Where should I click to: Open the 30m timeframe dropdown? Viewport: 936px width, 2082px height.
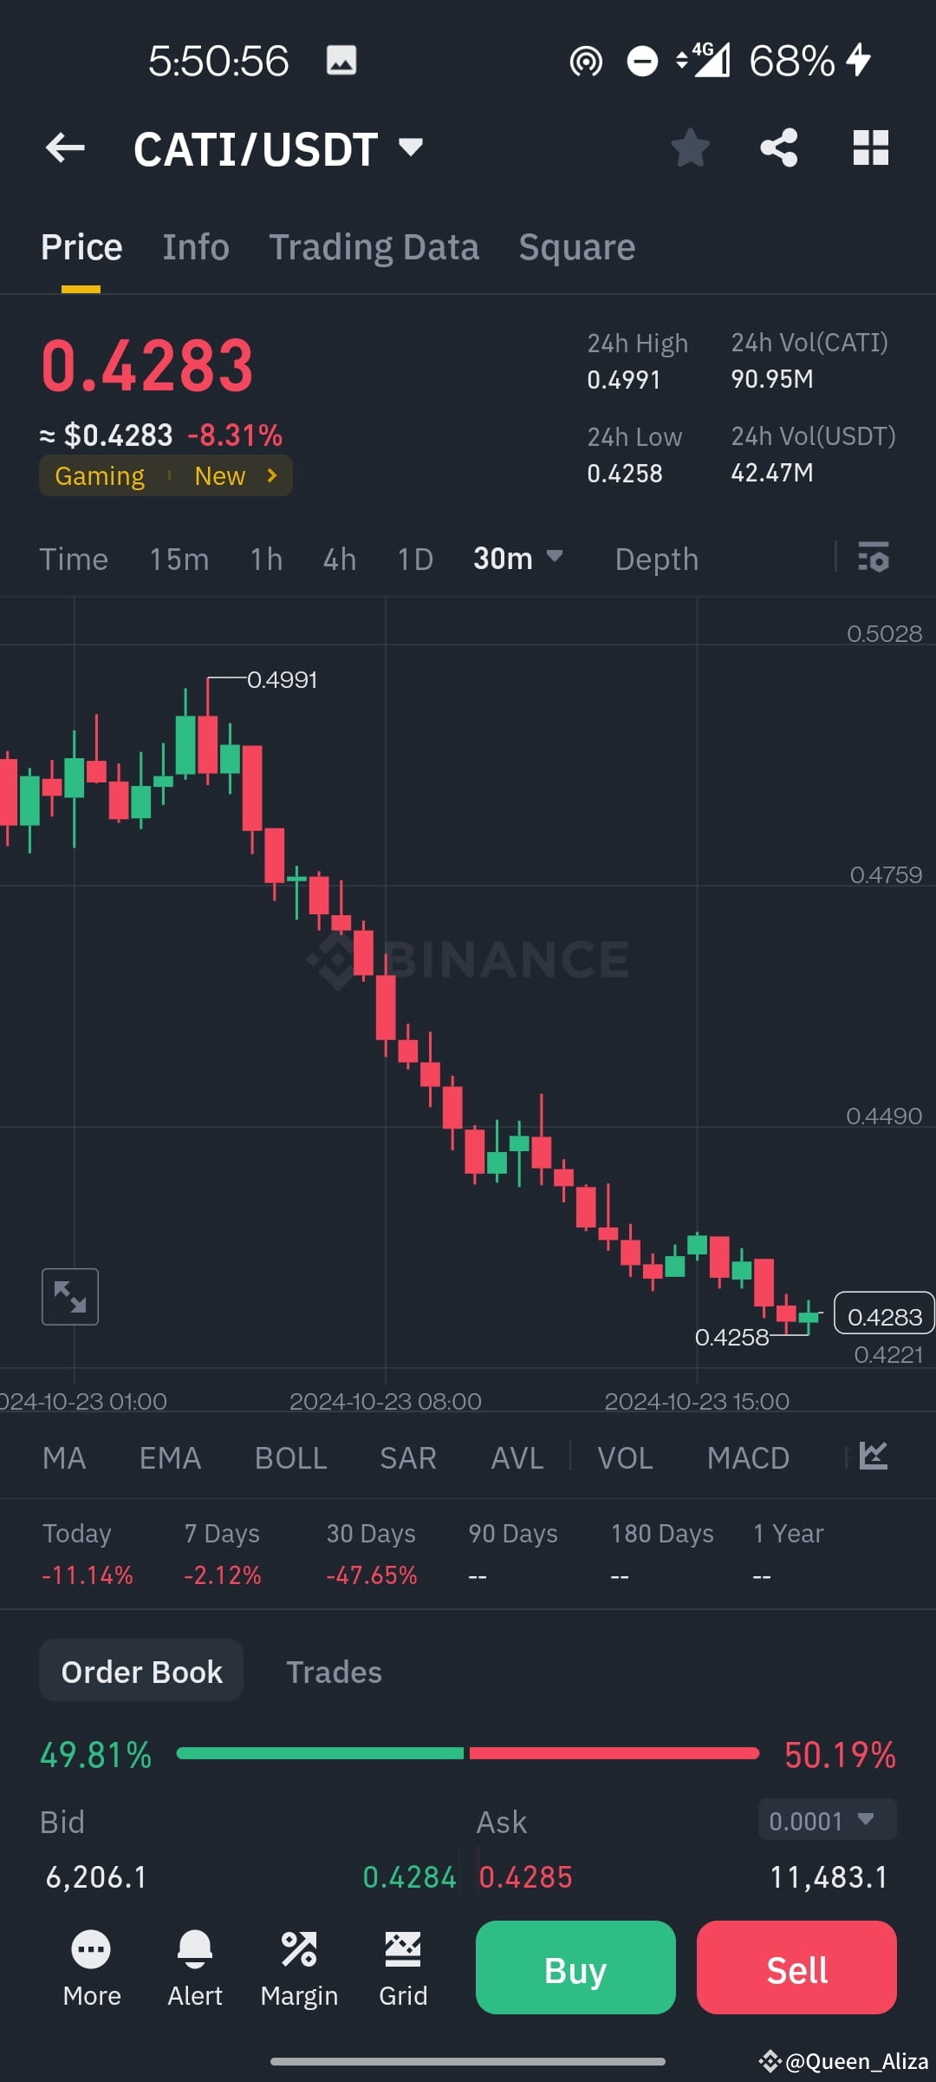[518, 559]
